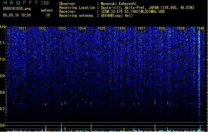Click the 1931 time marker
The width and height of the screenshot is (208, 132).
pos(22,28)
